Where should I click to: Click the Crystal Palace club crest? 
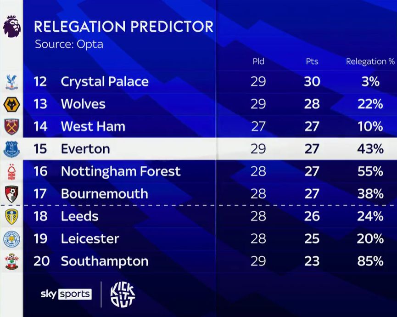pyautogui.click(x=11, y=82)
